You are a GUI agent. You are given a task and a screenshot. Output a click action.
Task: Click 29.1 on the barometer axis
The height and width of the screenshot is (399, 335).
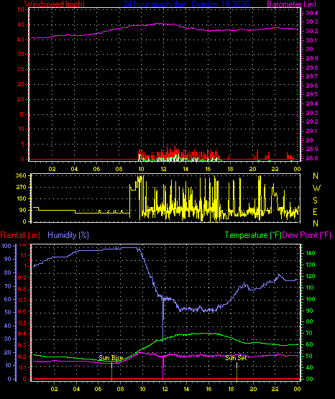pos(311,131)
